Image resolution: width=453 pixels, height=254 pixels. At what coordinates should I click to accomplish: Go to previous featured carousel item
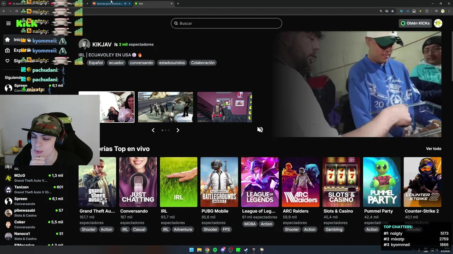click(153, 130)
